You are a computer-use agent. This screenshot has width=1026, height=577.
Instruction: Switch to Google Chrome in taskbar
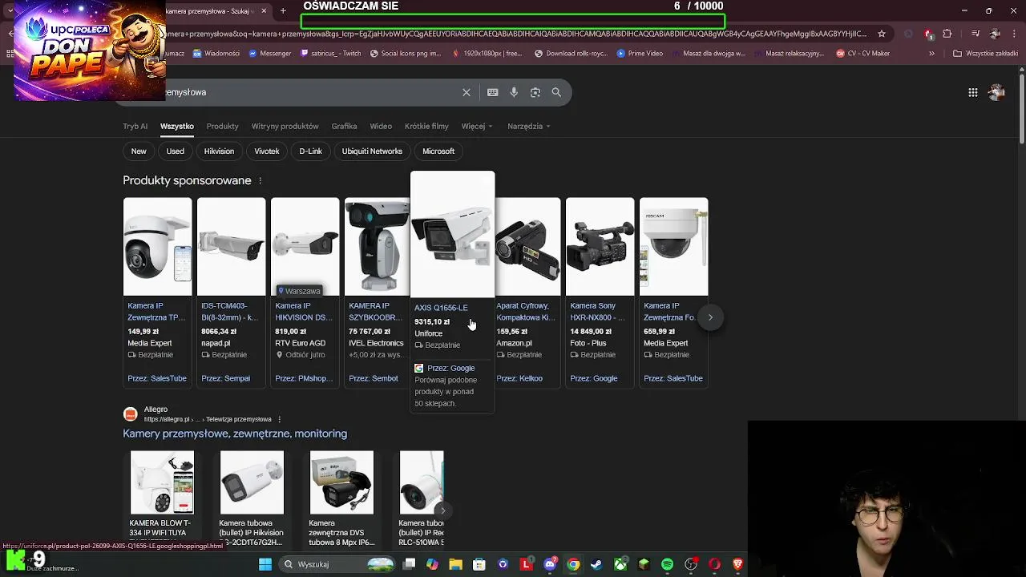point(573,564)
